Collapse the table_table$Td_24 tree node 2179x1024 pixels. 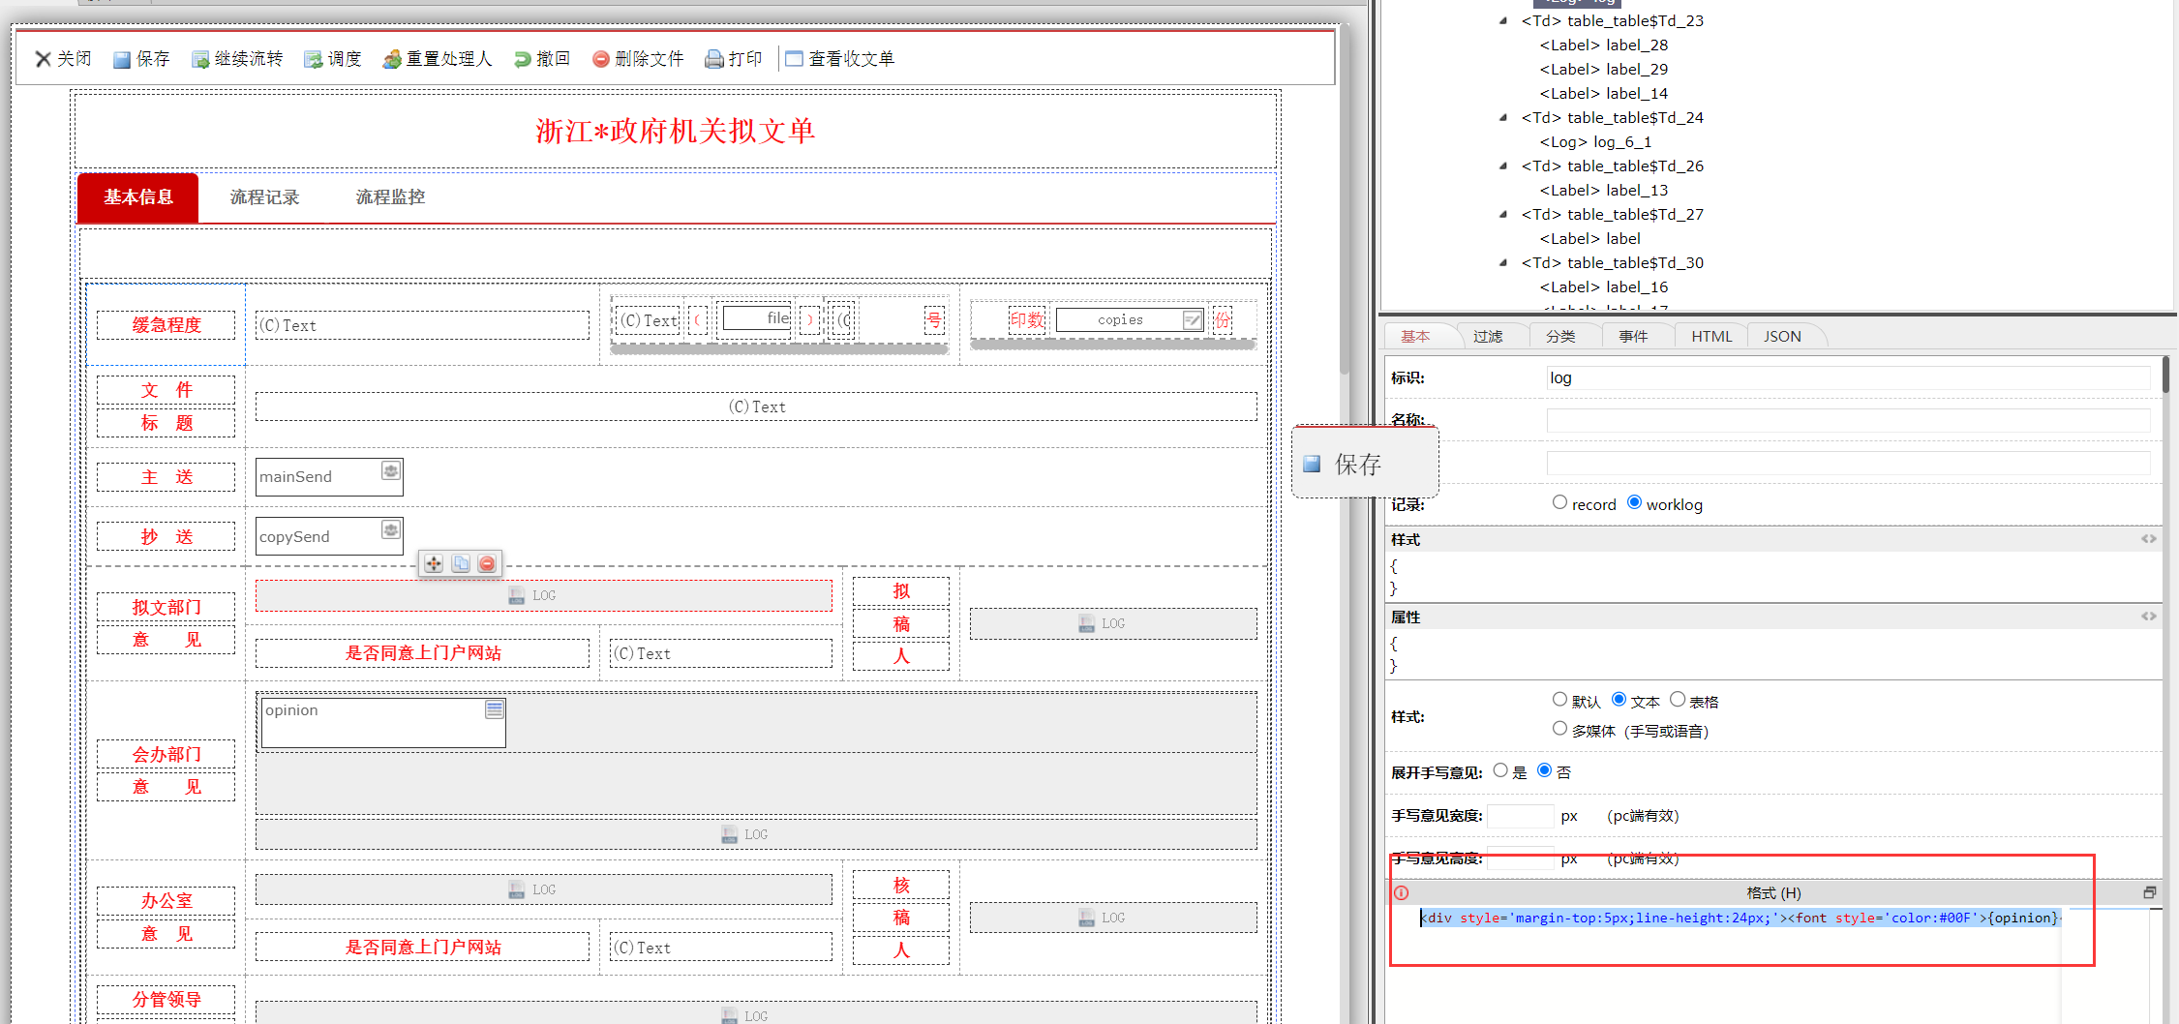(x=1503, y=118)
